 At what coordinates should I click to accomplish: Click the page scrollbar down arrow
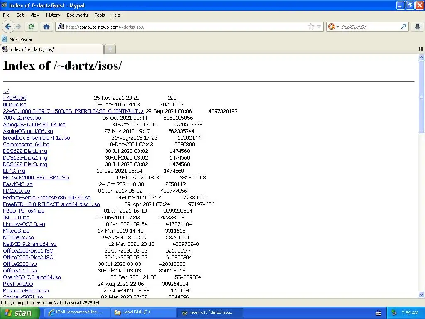click(421, 294)
